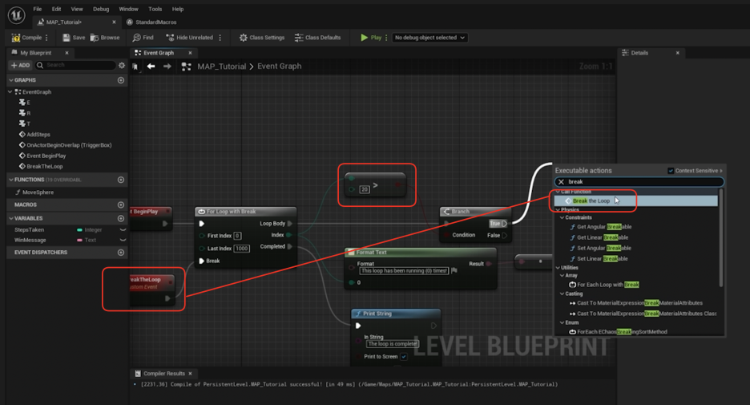Switch to the StandardMacros tab
Viewport: 750px width, 405px height.
tap(151, 22)
